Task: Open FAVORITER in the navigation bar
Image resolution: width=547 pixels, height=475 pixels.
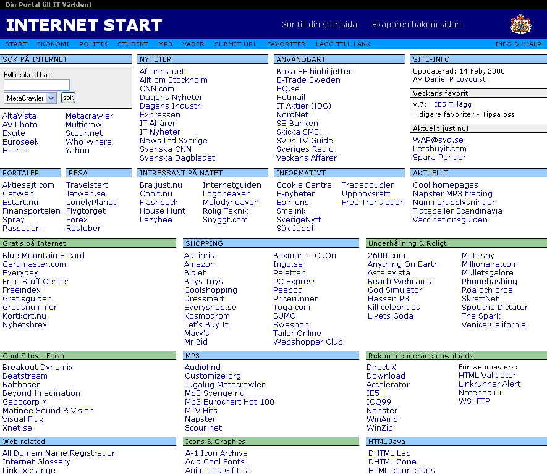Action: coord(286,44)
